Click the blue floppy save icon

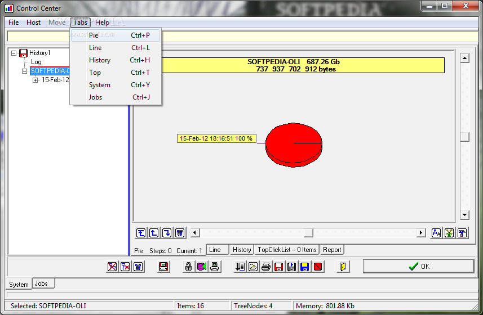tap(305, 267)
